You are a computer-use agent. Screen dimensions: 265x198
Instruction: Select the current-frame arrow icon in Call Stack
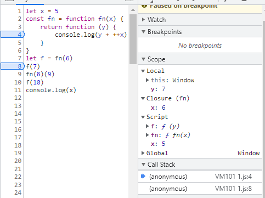click(143, 176)
